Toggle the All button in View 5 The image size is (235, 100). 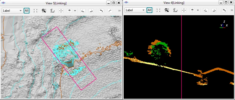(27, 11)
